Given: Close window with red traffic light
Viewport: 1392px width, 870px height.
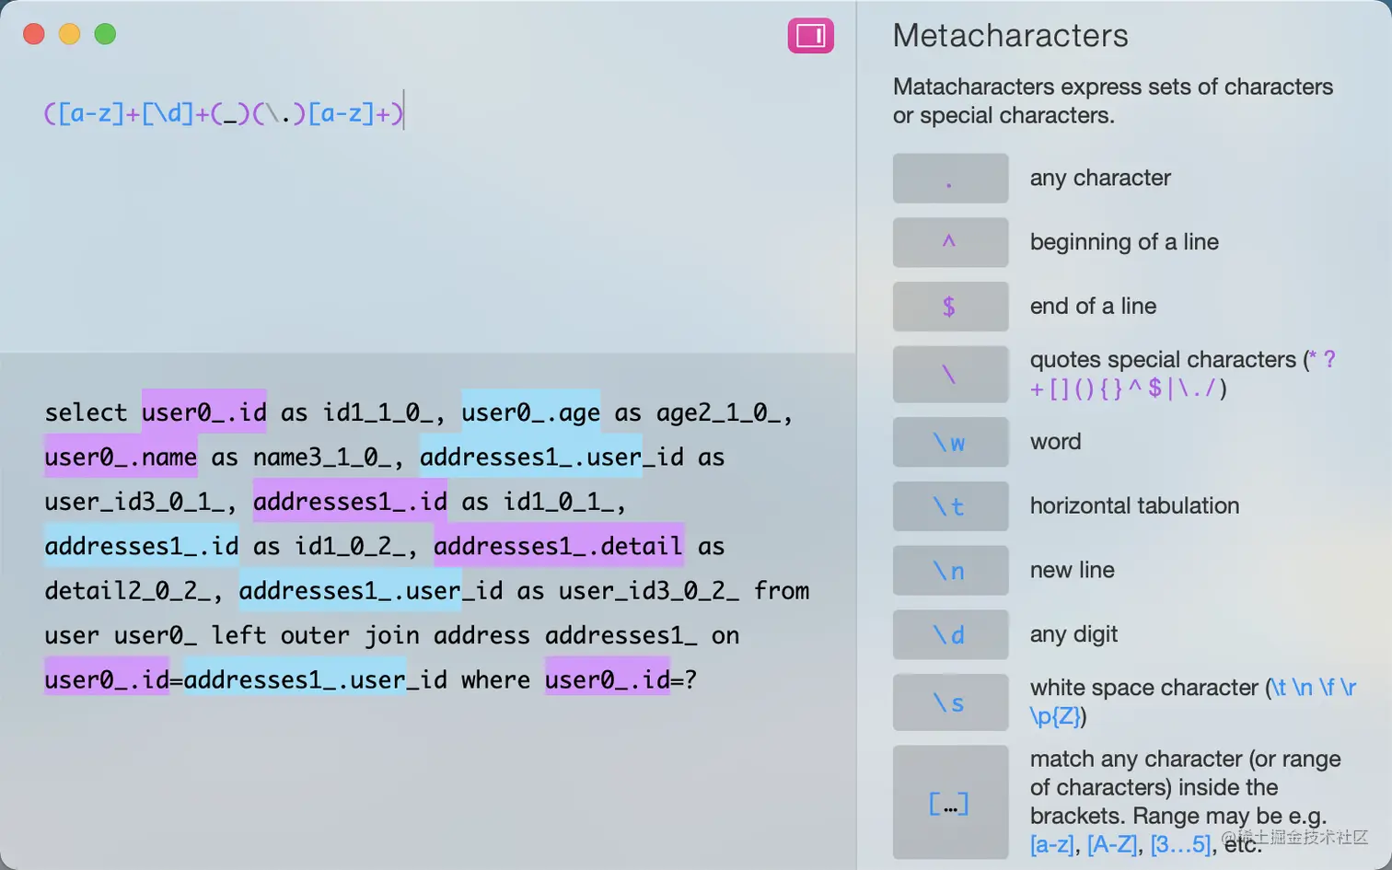Looking at the screenshot, I should (x=34, y=34).
